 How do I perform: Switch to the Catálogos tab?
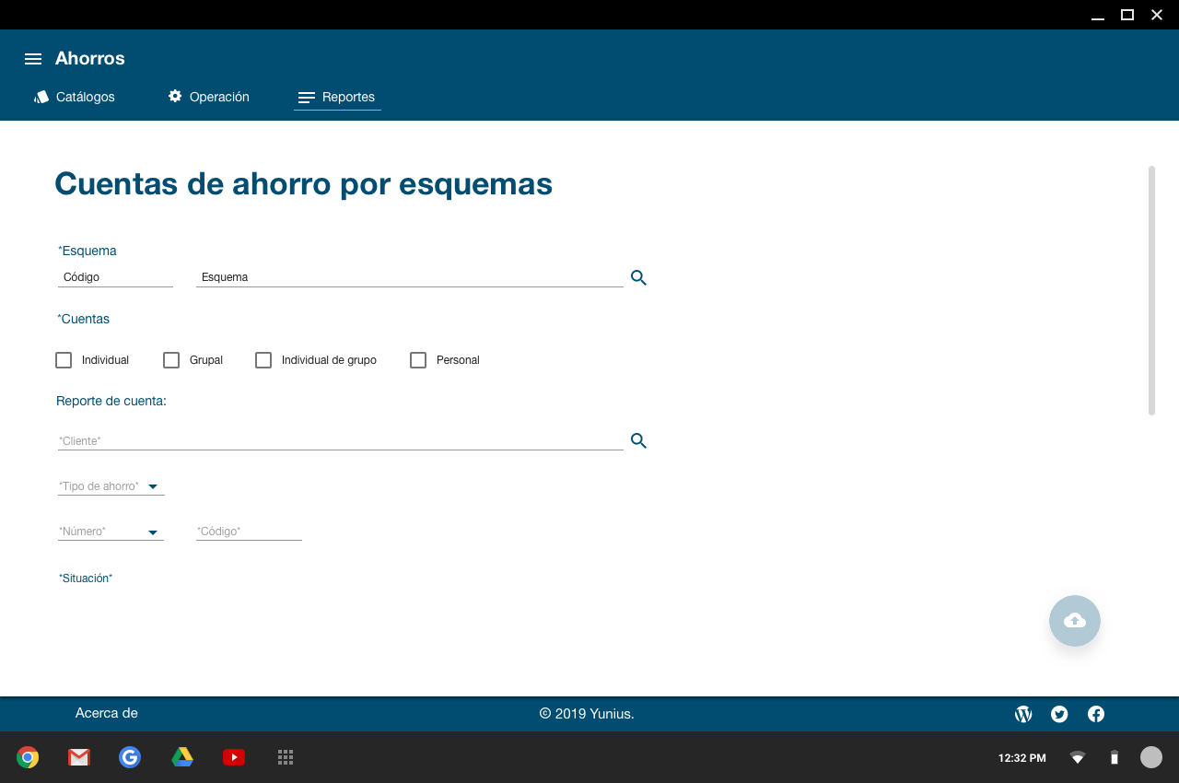[x=75, y=97]
